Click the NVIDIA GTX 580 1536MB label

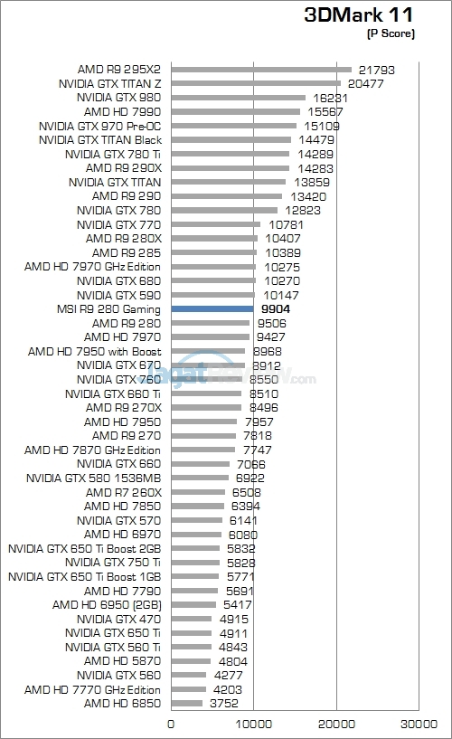pos(94,478)
